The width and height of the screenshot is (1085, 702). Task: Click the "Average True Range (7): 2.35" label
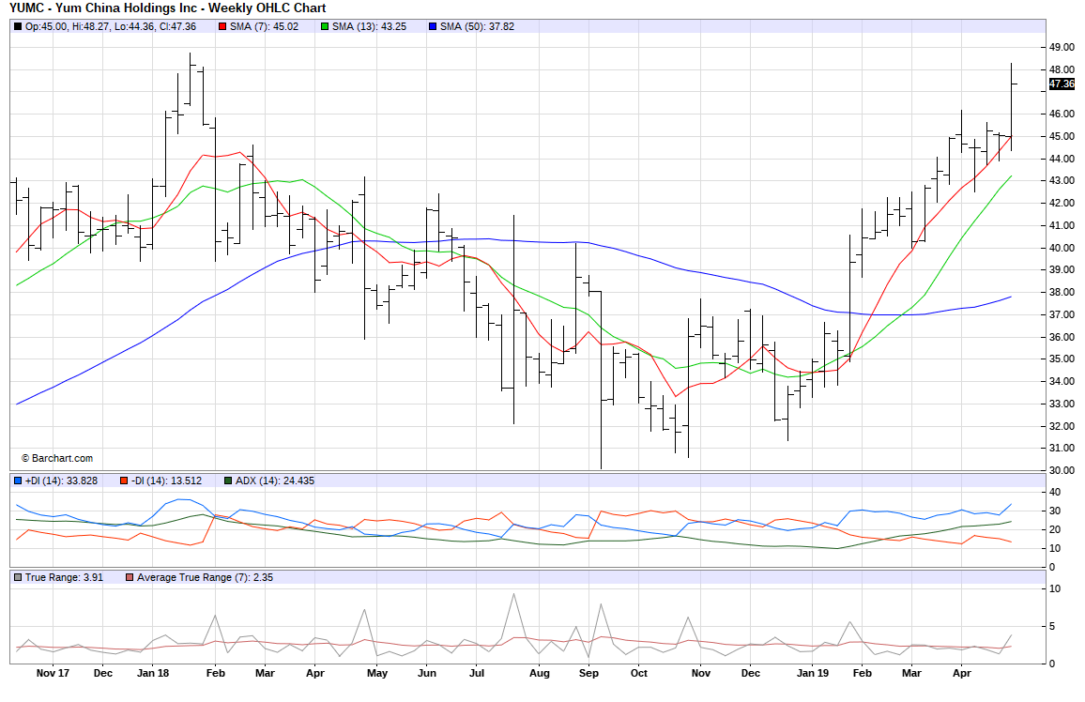(x=205, y=577)
